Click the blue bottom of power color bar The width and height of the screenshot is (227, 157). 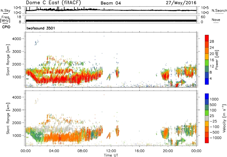(x=207, y=81)
